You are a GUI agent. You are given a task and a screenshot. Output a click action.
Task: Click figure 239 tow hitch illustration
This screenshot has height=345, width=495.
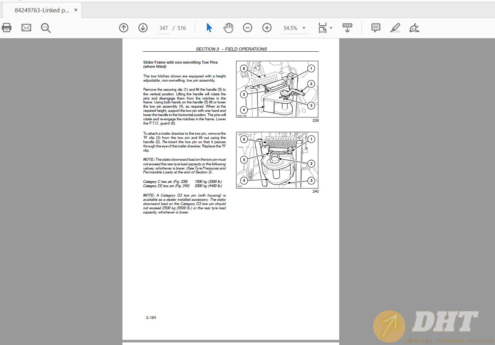click(x=277, y=89)
